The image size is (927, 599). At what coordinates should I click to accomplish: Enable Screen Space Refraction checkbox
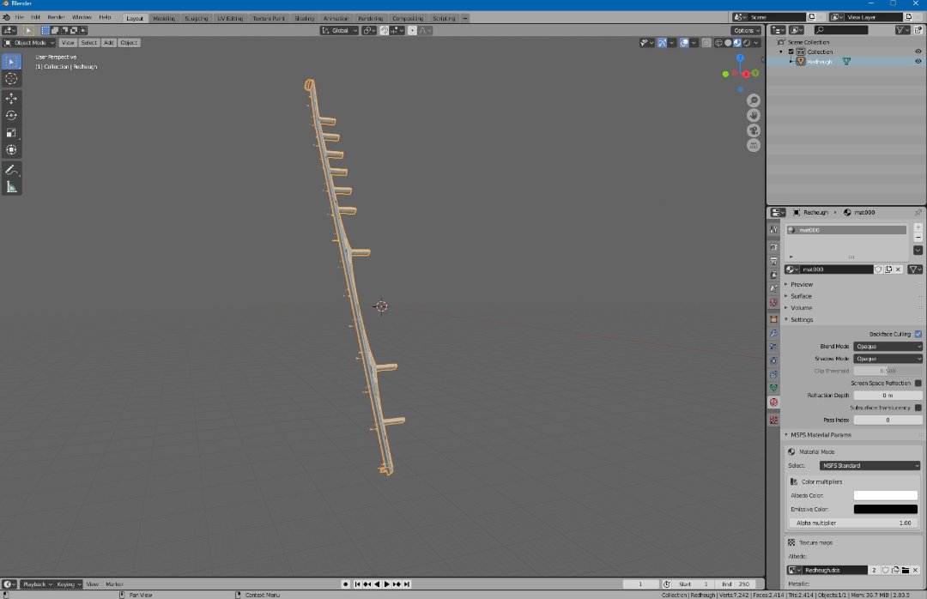click(918, 383)
